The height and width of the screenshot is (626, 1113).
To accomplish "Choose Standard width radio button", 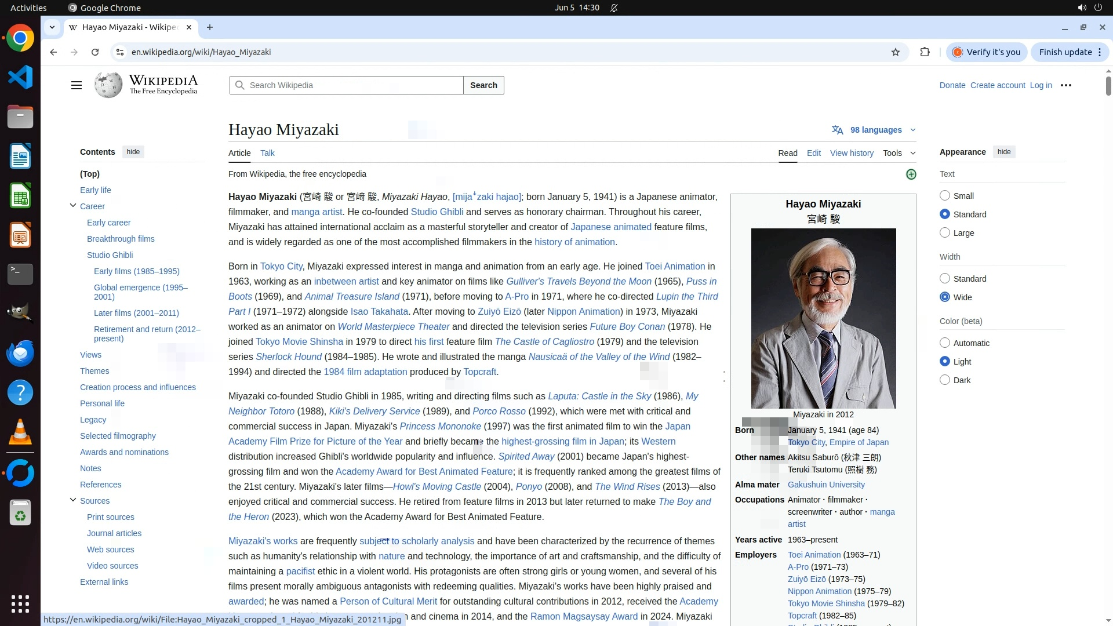I will point(945,279).
